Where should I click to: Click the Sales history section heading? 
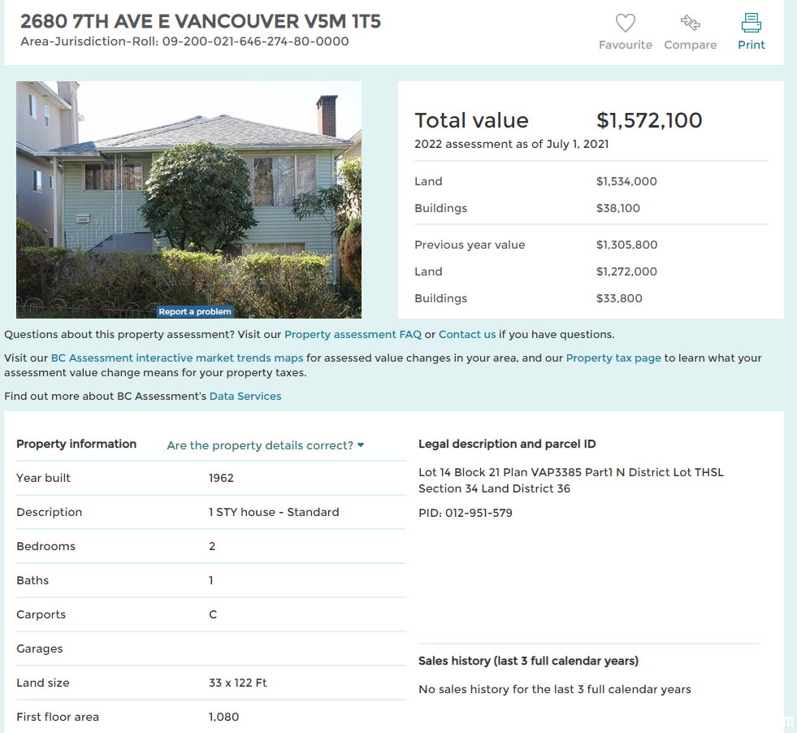[x=528, y=661]
